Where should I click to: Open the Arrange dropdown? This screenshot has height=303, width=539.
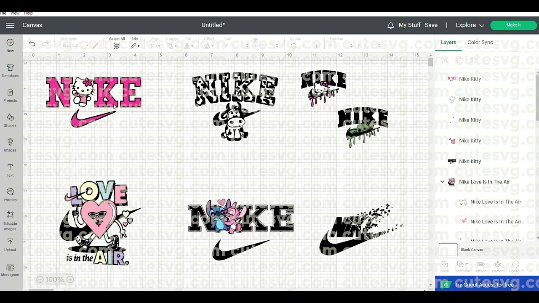click(171, 46)
